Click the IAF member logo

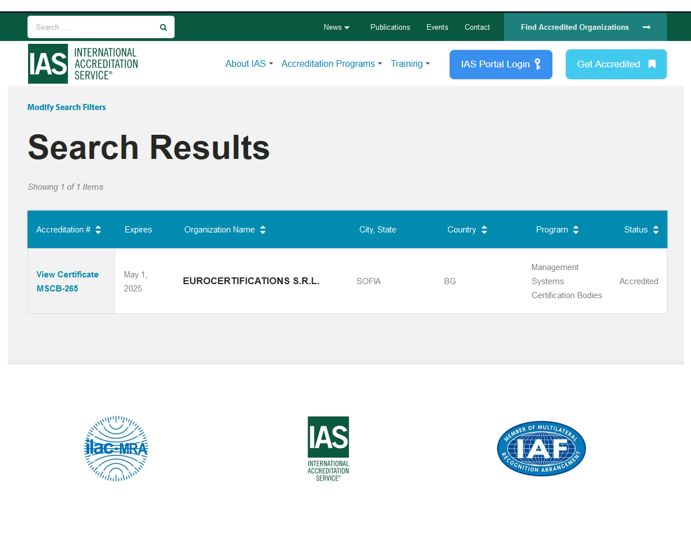[x=541, y=449]
